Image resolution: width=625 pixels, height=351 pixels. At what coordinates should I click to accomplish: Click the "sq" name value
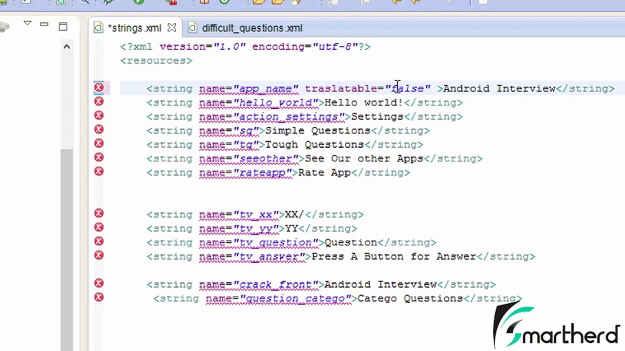[x=246, y=131]
